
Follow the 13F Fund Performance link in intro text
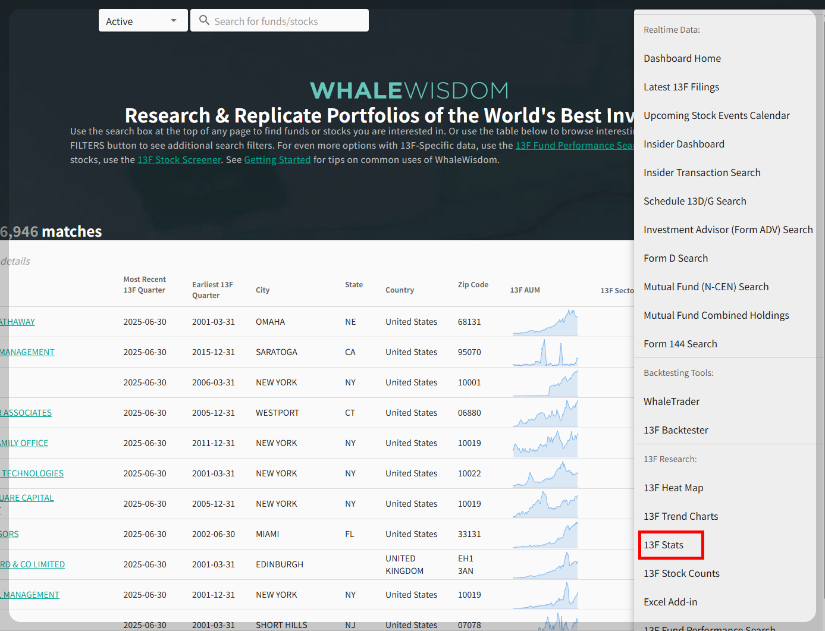pos(575,145)
